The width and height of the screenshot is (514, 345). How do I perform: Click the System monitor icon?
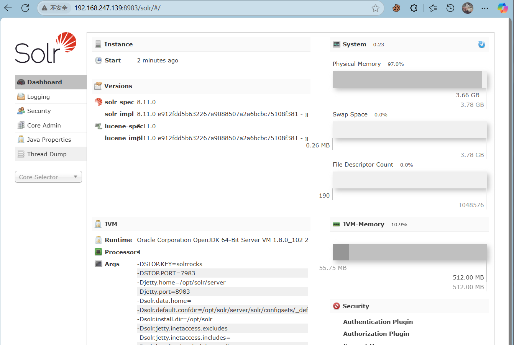336,44
